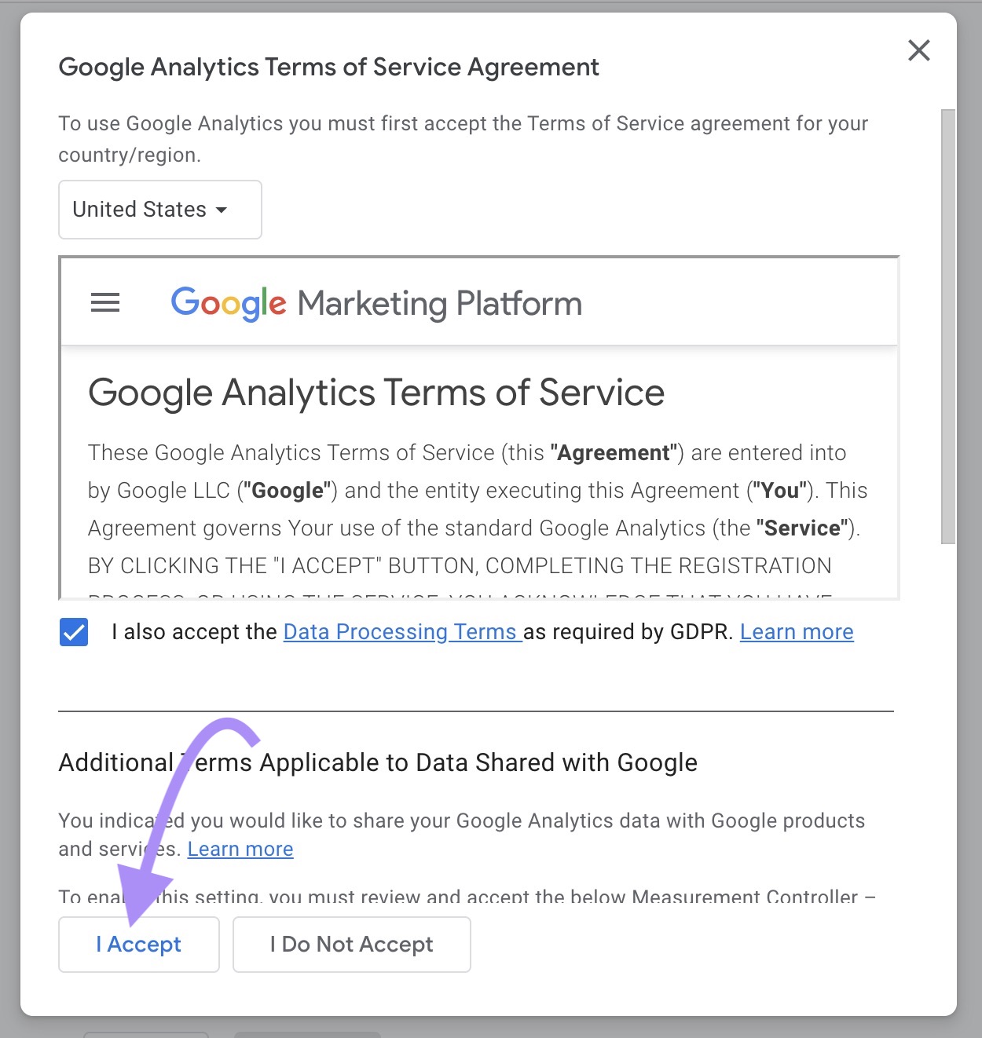Expand the country selector chevron
This screenshot has height=1038, width=982.
click(x=222, y=210)
